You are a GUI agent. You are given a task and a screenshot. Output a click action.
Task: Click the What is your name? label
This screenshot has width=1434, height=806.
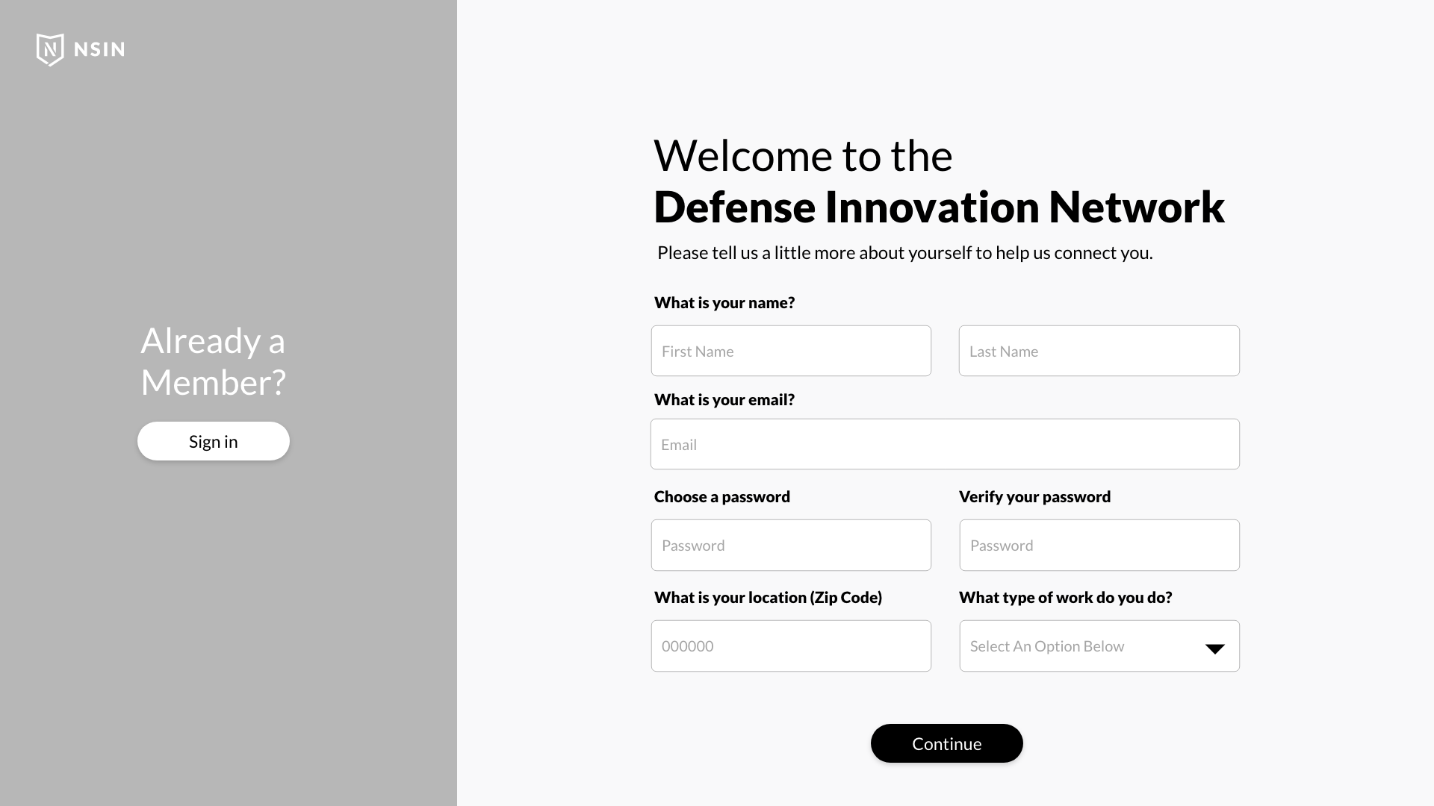(724, 302)
